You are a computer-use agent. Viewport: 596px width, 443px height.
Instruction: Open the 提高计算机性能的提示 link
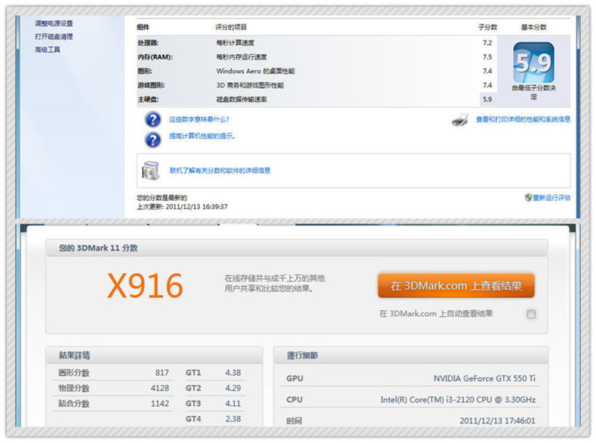point(202,136)
